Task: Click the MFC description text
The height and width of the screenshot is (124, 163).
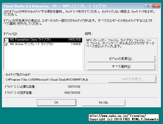Action: [x=120, y=43]
